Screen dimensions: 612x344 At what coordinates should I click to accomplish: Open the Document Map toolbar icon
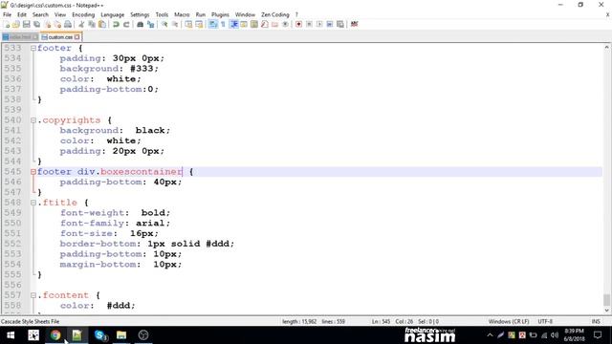254,24
